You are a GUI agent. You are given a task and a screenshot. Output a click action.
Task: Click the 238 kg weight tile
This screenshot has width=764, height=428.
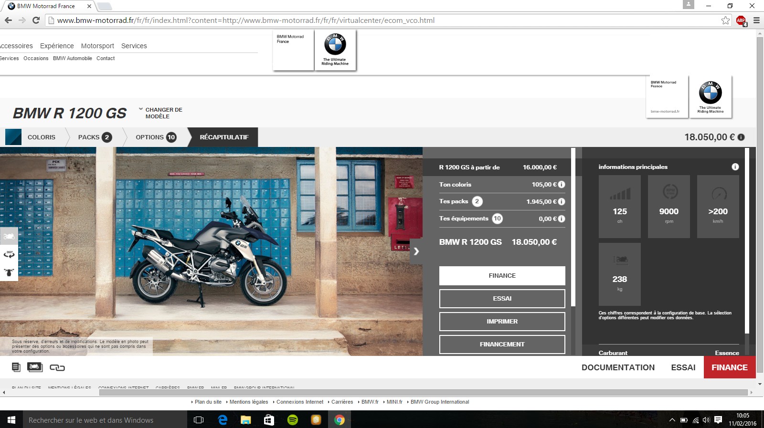click(620, 274)
